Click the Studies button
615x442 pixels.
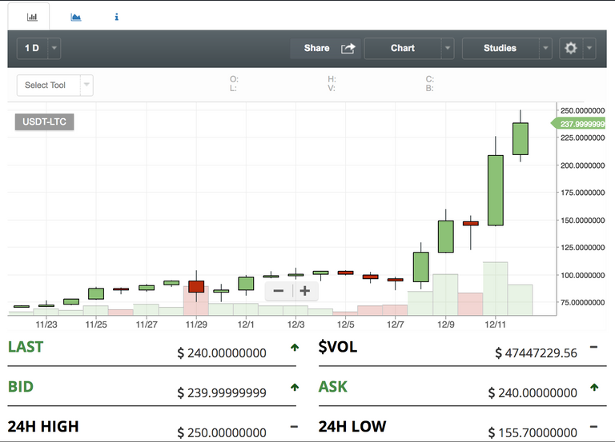tap(500, 48)
